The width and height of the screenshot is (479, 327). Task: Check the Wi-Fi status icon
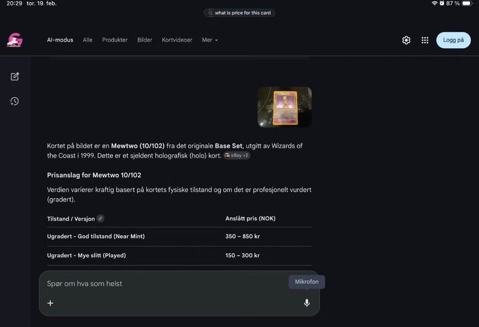(435, 3)
